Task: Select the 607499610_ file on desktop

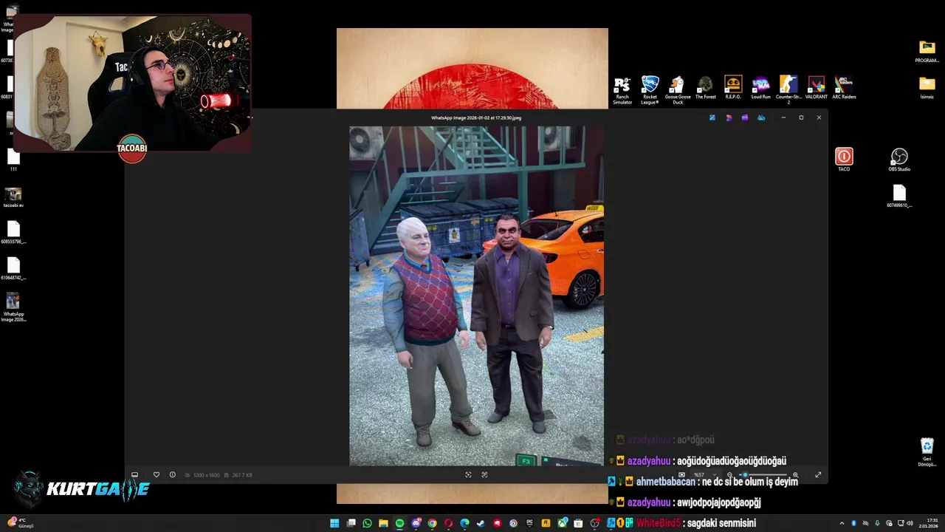Action: 898,196
